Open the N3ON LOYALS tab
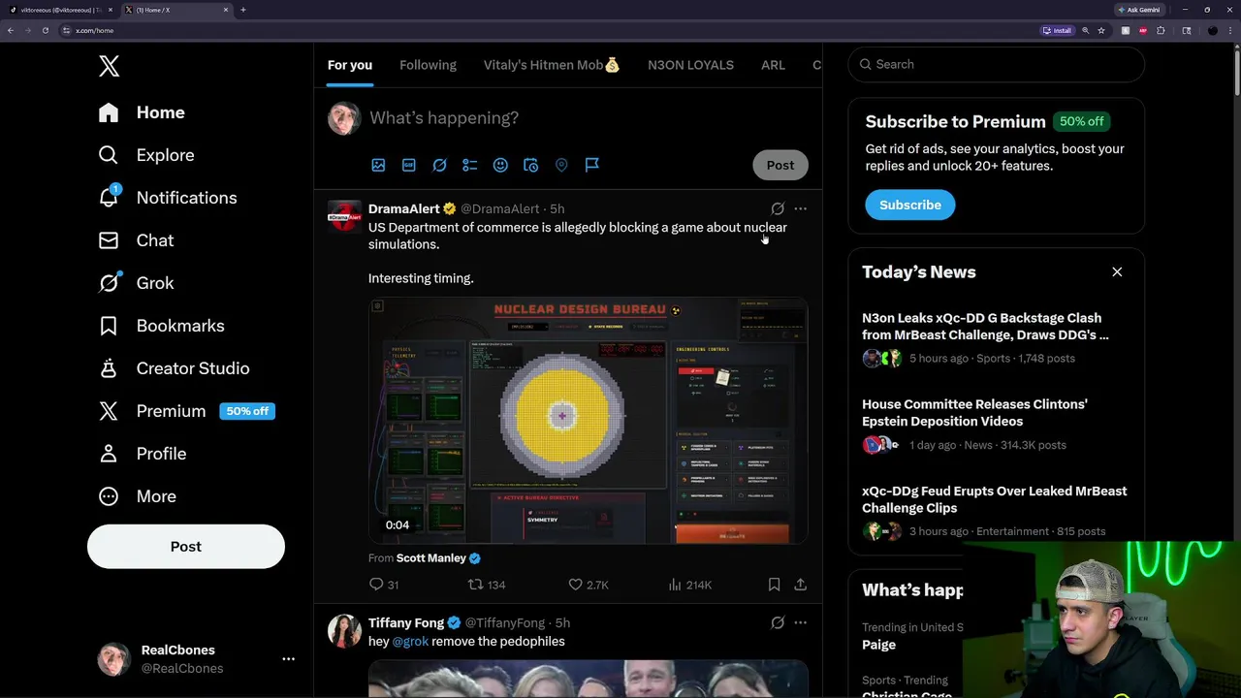The image size is (1241, 698). coord(690,65)
